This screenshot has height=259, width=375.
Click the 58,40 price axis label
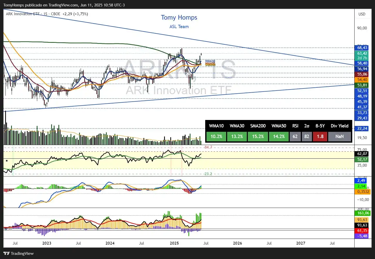tap(362, 63)
